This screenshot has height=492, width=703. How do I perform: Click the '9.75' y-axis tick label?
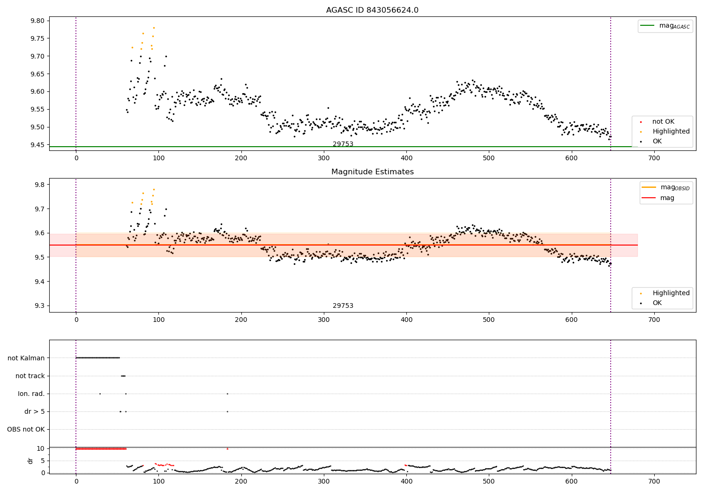[x=37, y=38]
